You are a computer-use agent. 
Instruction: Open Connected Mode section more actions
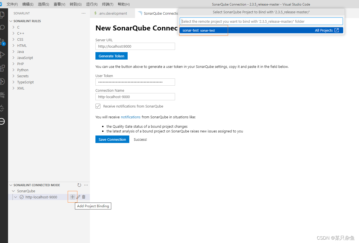[86, 185]
